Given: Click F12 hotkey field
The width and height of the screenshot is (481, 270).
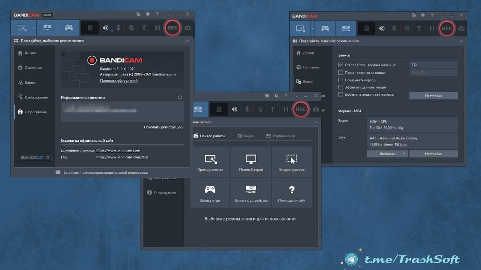Looking at the screenshot, I should tap(434, 65).
